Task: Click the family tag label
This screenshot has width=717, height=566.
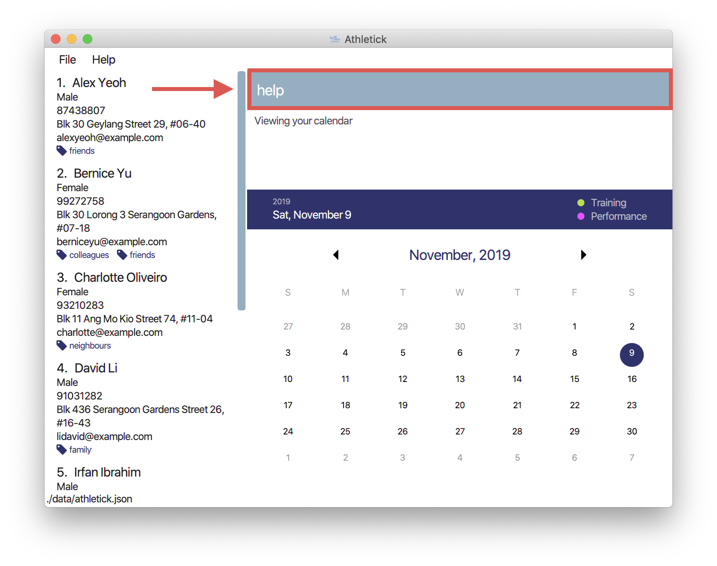Action: 80,450
